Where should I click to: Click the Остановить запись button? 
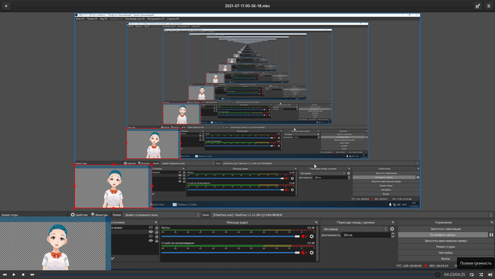tap(443, 235)
